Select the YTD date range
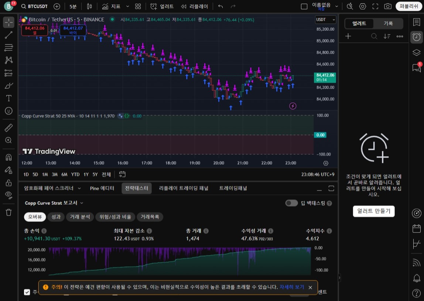Viewport: 424px width, 301px height. (x=75, y=175)
